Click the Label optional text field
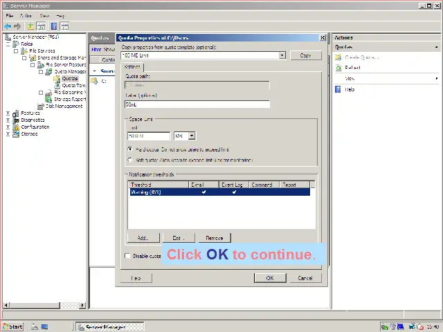 (x=197, y=104)
